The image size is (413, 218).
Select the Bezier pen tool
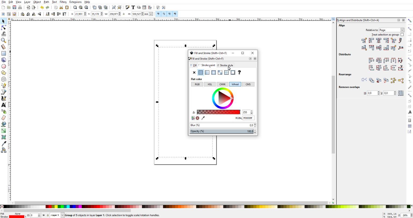tap(3, 92)
